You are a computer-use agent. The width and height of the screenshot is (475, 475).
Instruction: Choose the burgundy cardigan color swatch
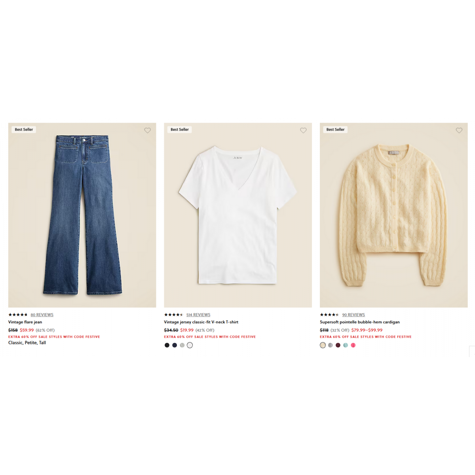click(x=338, y=345)
